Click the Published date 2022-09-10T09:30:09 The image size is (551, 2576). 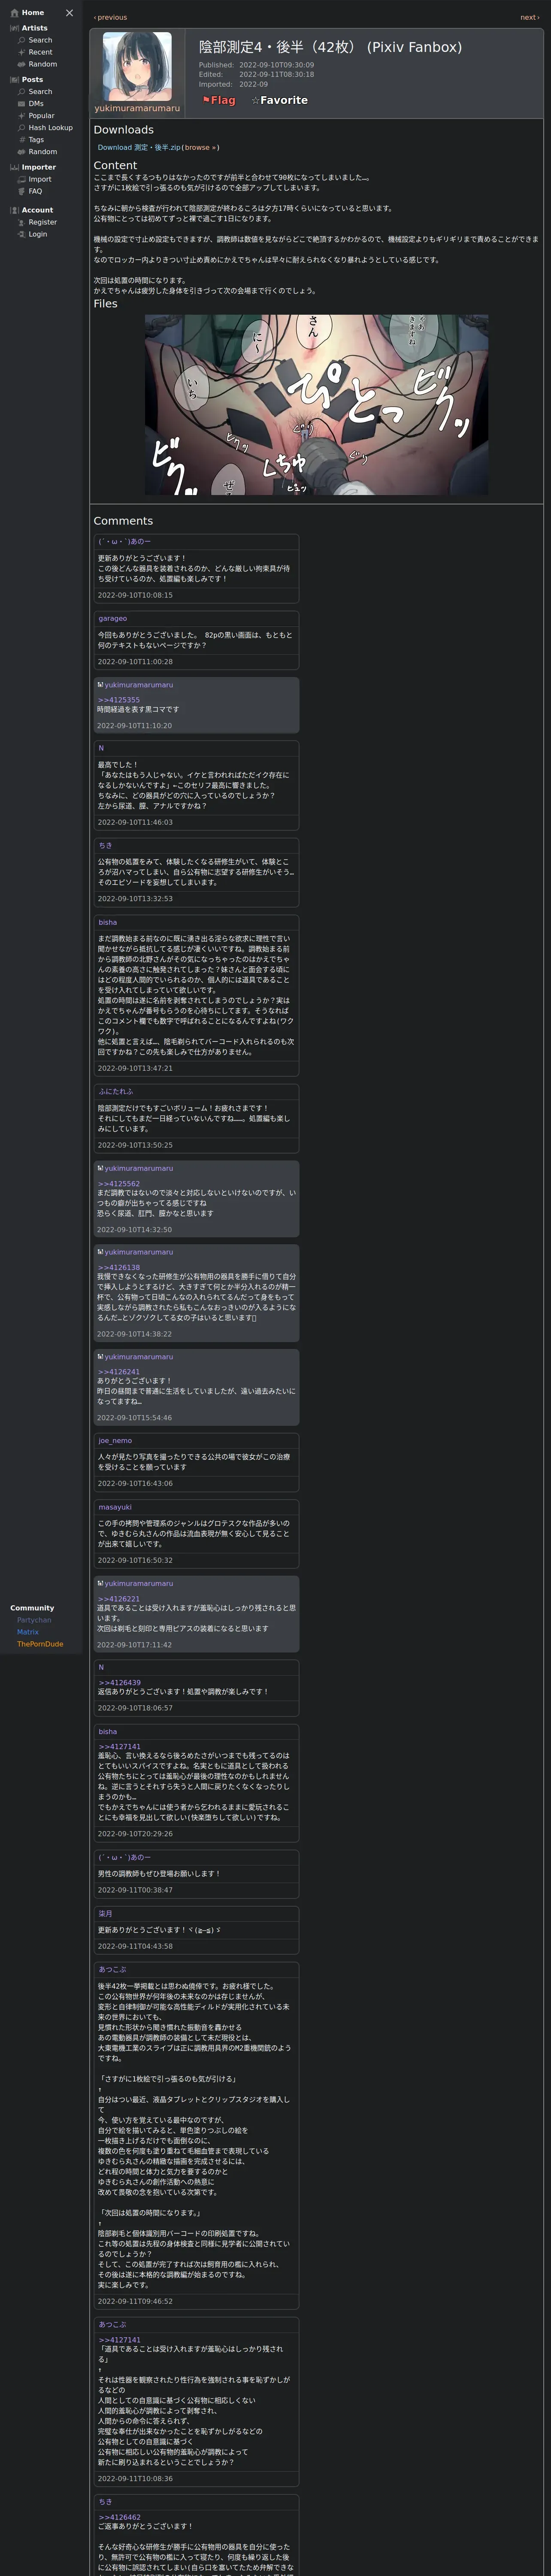coord(276,65)
